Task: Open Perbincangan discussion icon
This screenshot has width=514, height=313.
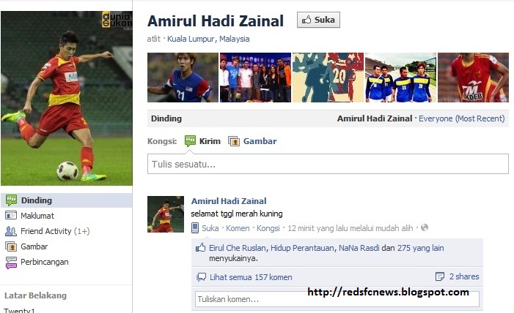Action: (x=11, y=263)
